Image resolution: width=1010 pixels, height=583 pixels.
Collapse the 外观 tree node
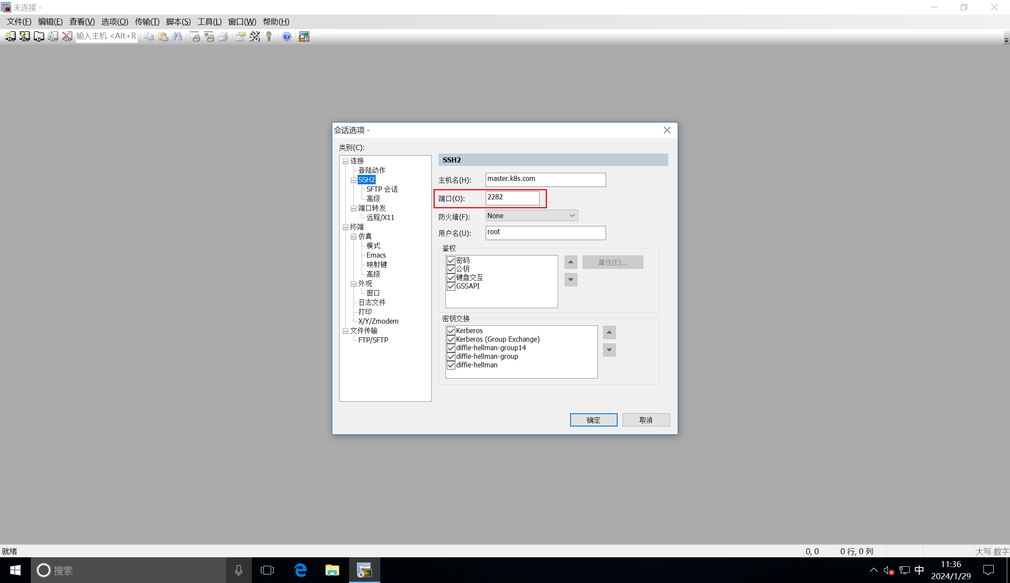(353, 284)
